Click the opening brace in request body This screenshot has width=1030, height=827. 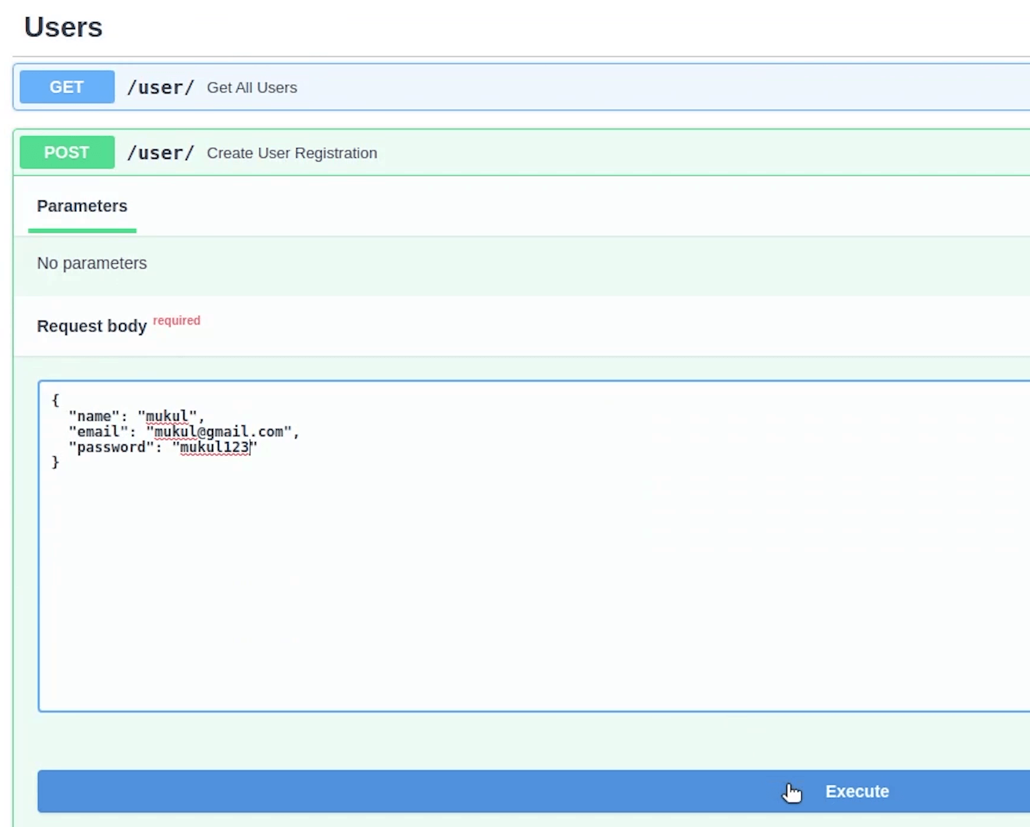point(55,400)
